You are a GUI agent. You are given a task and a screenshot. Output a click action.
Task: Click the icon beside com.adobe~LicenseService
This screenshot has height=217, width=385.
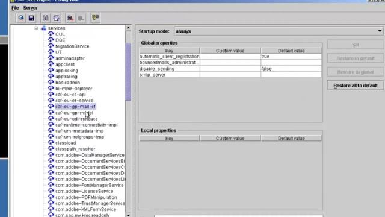pyautogui.click(x=51, y=191)
